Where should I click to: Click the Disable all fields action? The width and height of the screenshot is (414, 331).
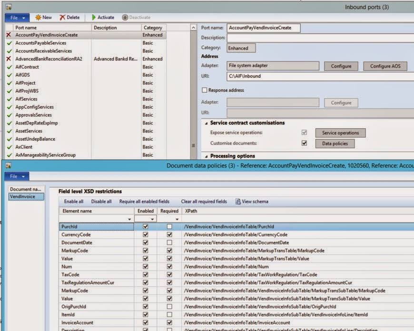click(x=101, y=201)
